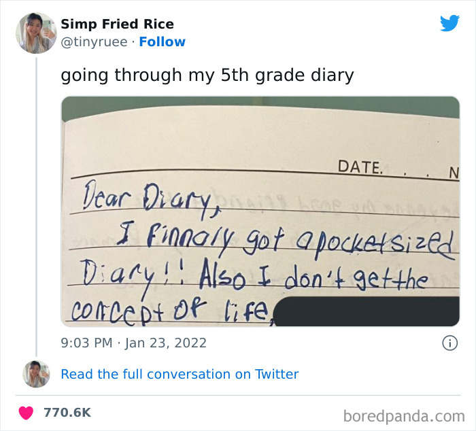
Task: Click the handwritten 'concept of life' text
Action: coord(170,312)
